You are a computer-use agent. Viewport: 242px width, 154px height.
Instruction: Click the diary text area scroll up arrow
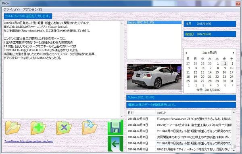click(122, 23)
